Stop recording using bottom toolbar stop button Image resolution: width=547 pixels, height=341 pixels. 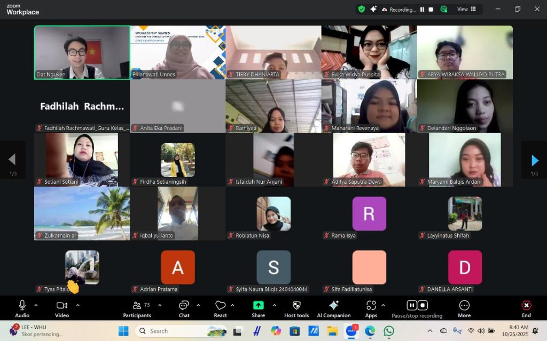tap(423, 305)
